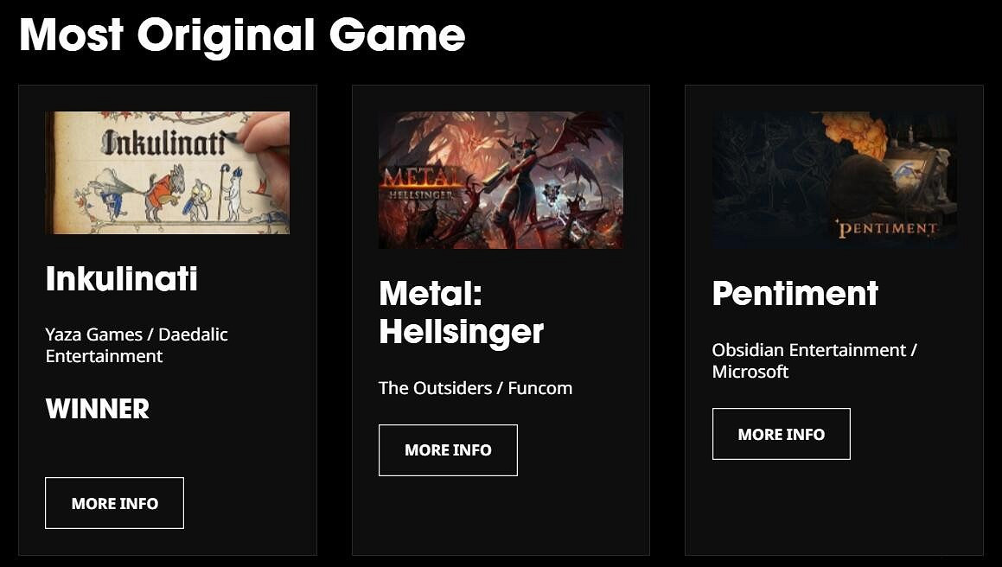1002x567 pixels.
Task: Select the Metal: Hellsinger title text
Action: pyautogui.click(x=462, y=313)
